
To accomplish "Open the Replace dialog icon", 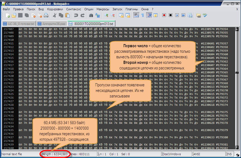I will [x=97, y=15].
